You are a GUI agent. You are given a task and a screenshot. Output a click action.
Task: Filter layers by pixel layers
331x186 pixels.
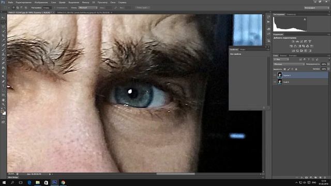tap(300, 60)
